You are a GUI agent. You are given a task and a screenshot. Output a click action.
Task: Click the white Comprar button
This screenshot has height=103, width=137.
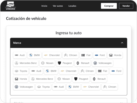coord(109,6)
